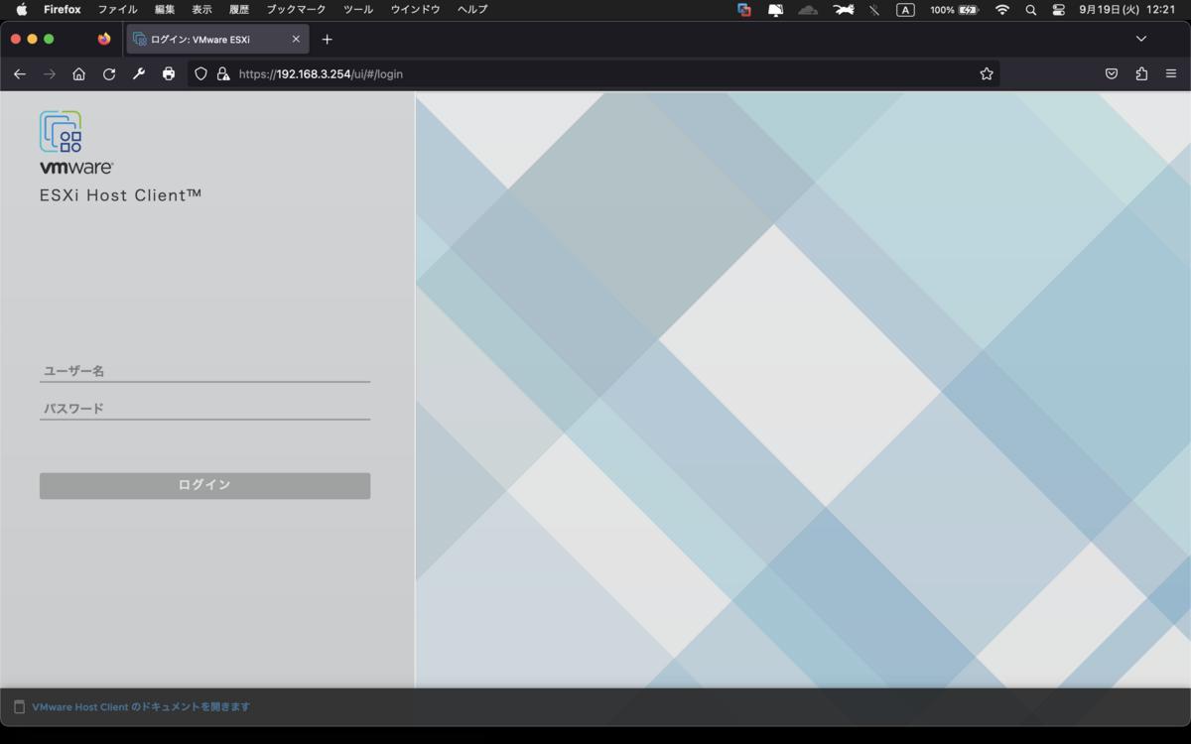Click the ログイン login button
This screenshot has height=744, width=1191.
click(x=204, y=485)
